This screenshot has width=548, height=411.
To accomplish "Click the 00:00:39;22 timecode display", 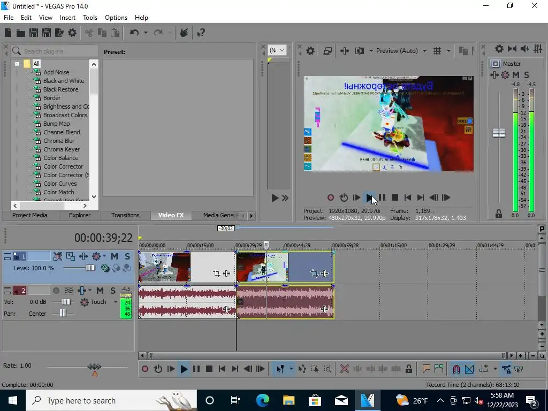I will (103, 238).
